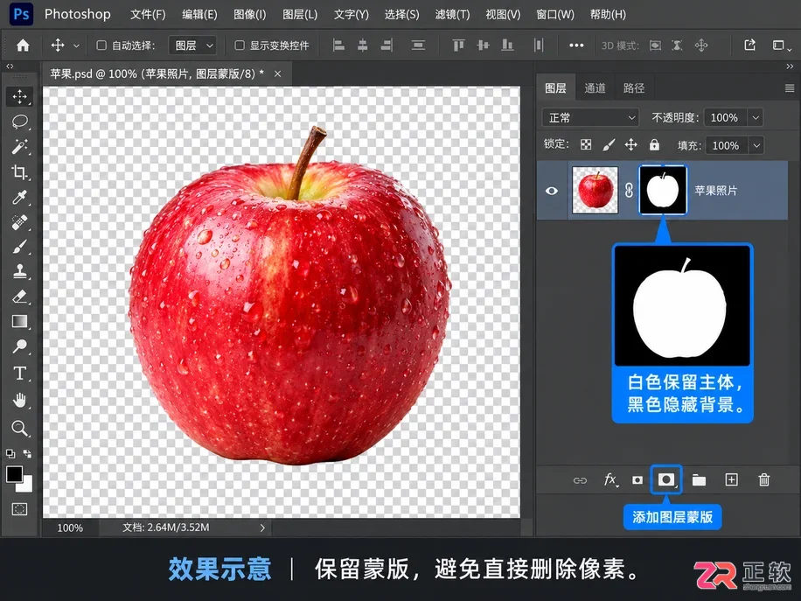Delete layer with trash icon
The width and height of the screenshot is (801, 601).
(x=763, y=479)
